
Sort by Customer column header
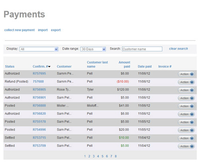(64, 66)
